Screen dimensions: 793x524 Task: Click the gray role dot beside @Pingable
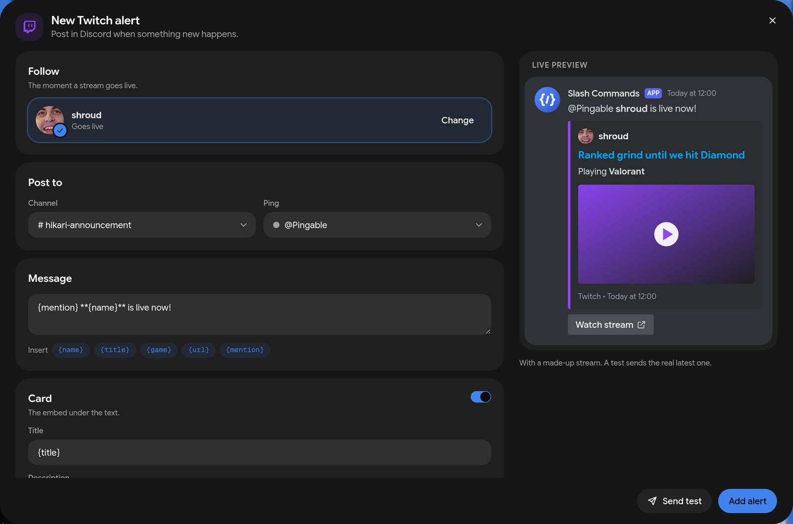(x=276, y=225)
